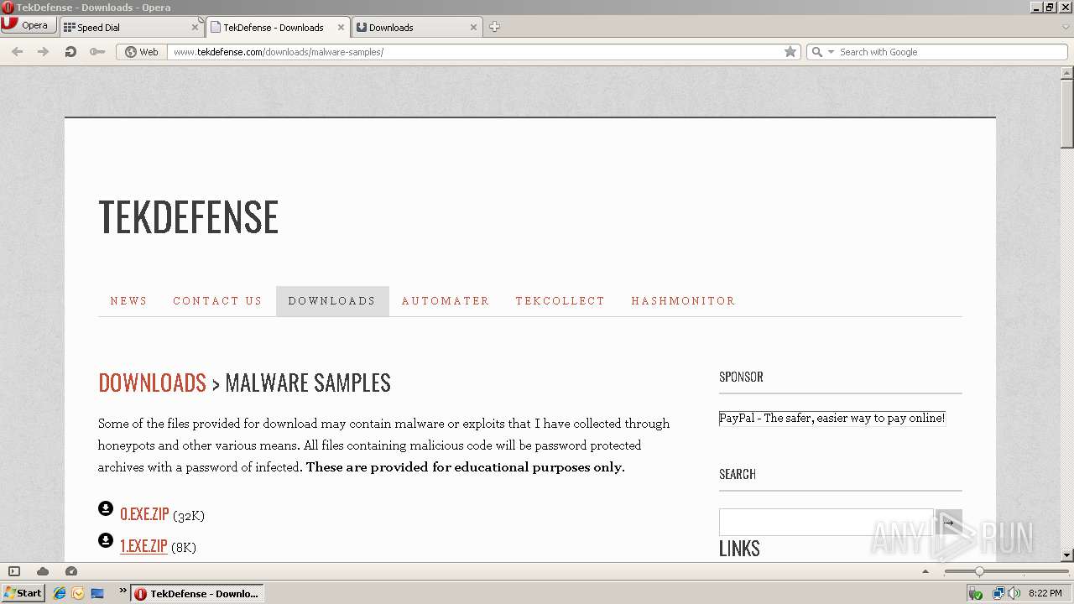The width and height of the screenshot is (1074, 604).
Task: Click download icon beside 1.EXE.ZIP
Action: [x=106, y=540]
